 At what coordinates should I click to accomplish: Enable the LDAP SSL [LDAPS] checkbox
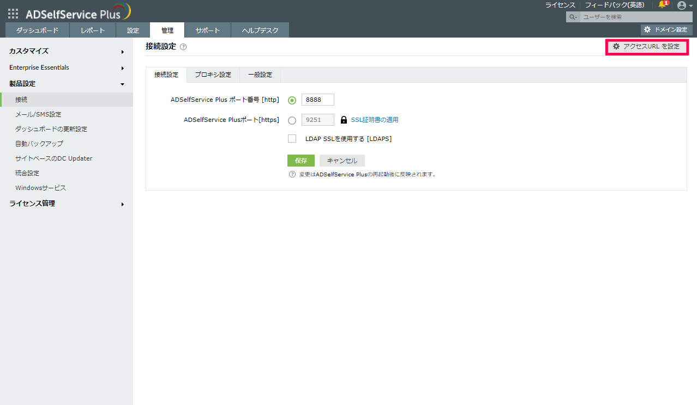click(292, 139)
